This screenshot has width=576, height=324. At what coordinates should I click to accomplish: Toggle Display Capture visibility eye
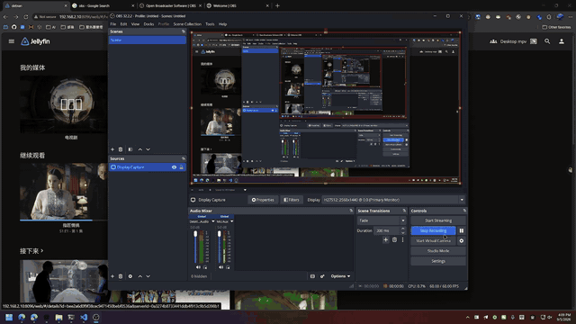click(174, 167)
